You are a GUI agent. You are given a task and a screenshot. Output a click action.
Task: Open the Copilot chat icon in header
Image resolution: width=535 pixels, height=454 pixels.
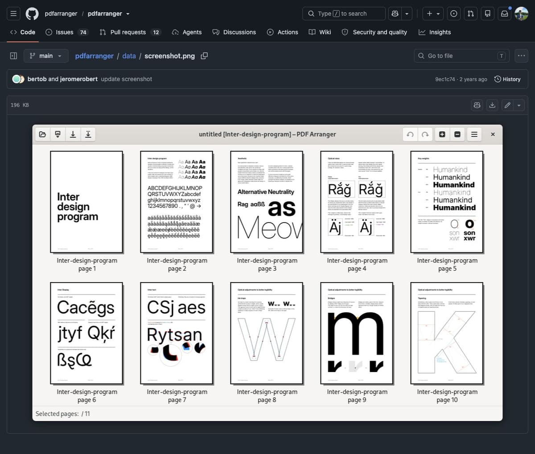(x=395, y=14)
